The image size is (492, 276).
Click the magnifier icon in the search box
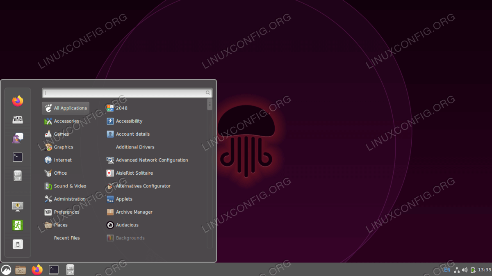(x=208, y=93)
